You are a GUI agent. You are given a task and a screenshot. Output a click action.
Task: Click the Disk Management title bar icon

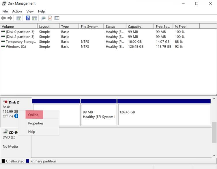[4, 3]
